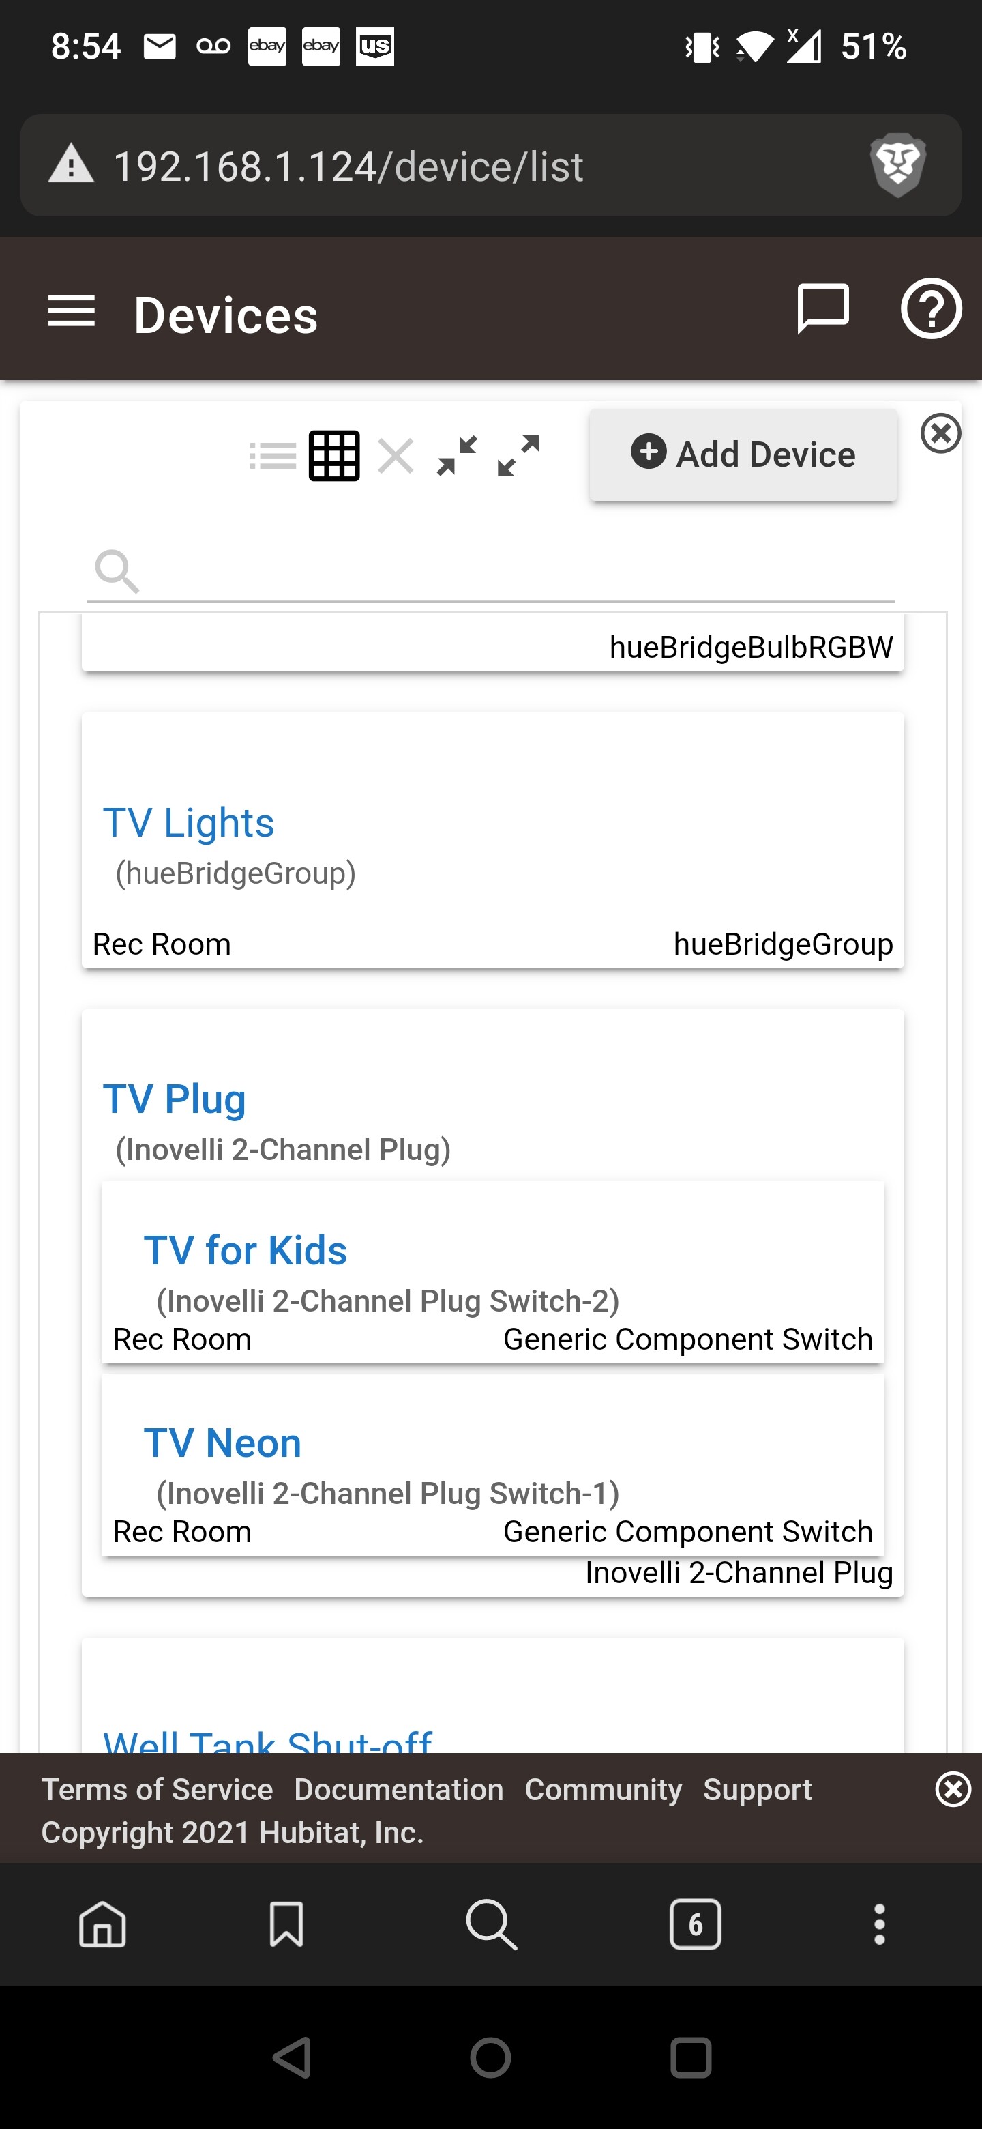Open the chat messages icon in header

(822, 308)
